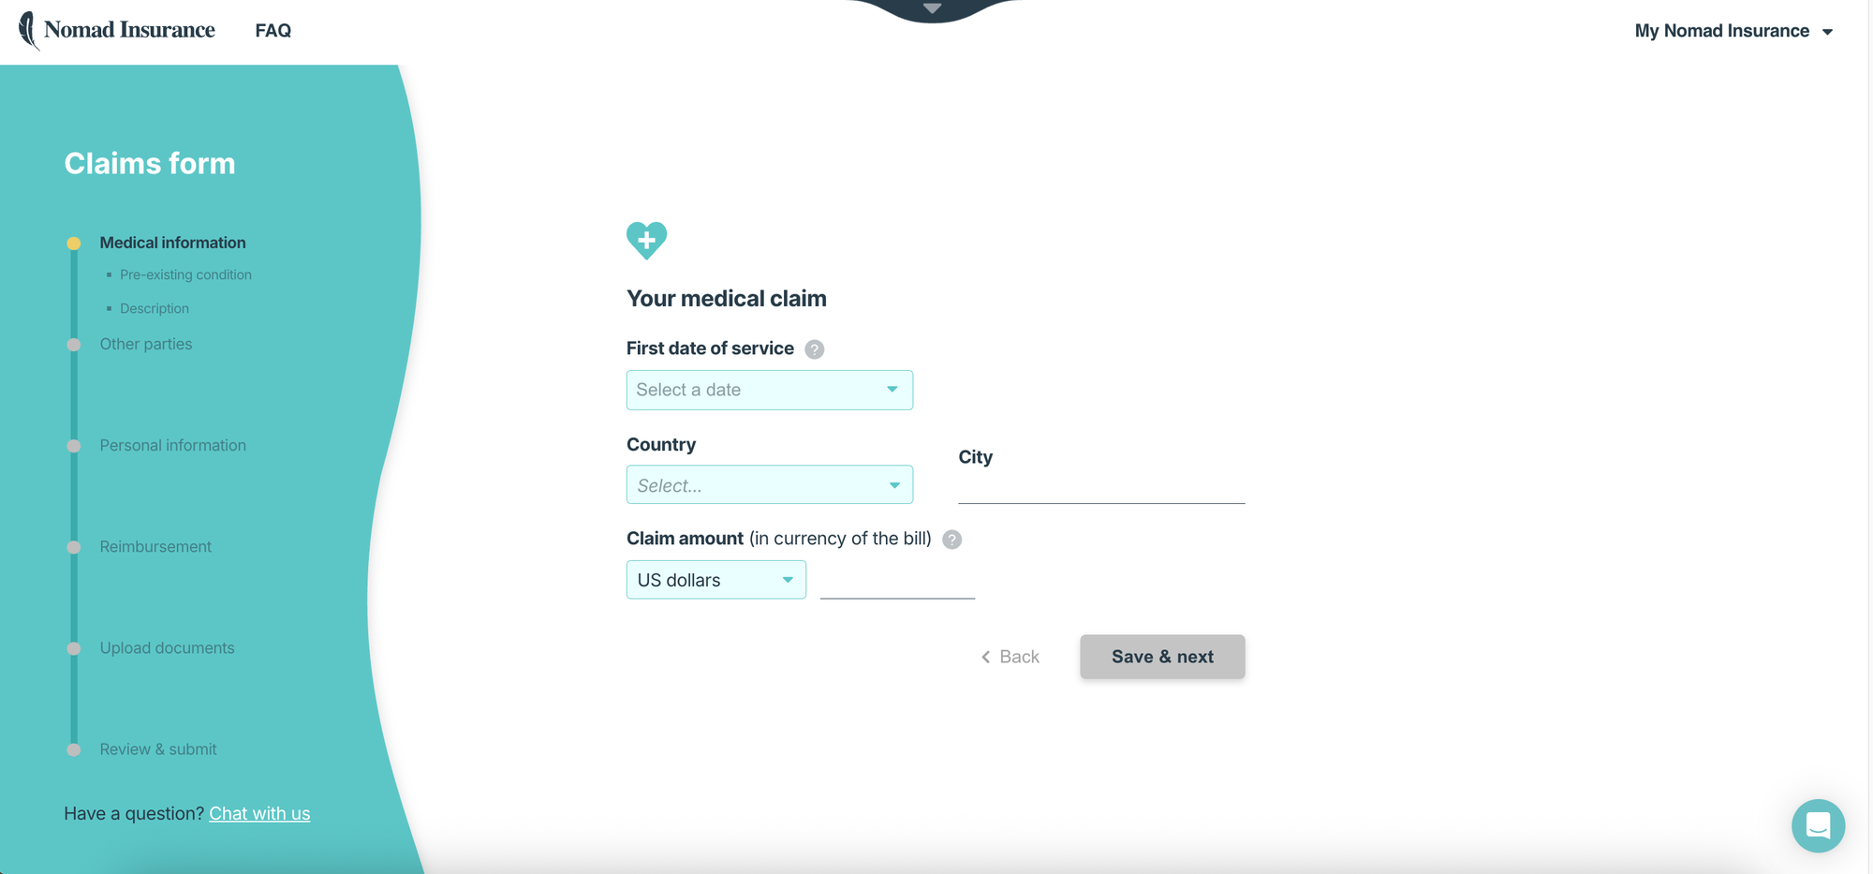Click the Back button

point(1010,657)
